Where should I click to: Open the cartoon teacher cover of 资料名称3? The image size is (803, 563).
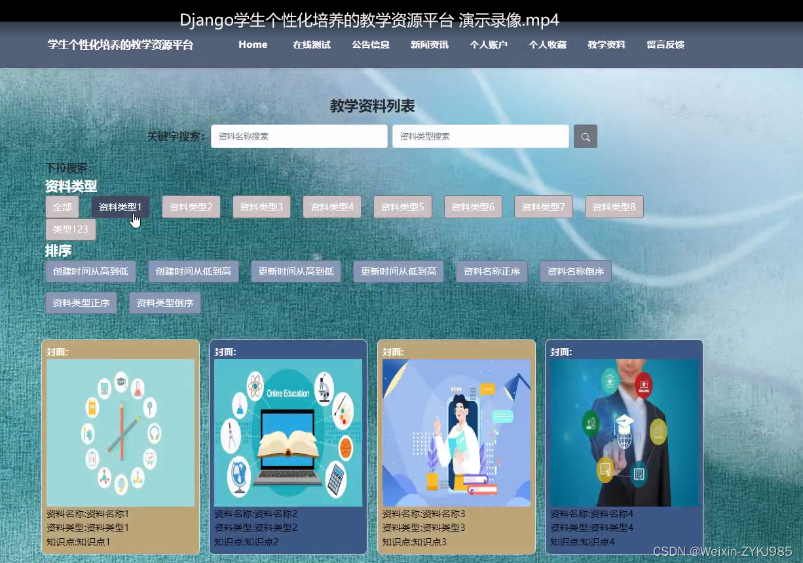(x=457, y=433)
